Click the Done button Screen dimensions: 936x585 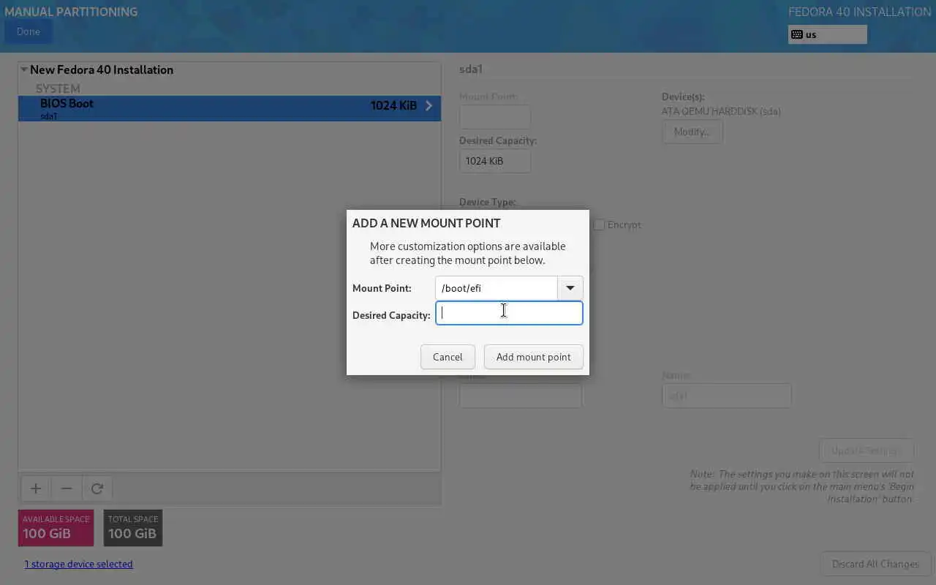click(x=29, y=31)
